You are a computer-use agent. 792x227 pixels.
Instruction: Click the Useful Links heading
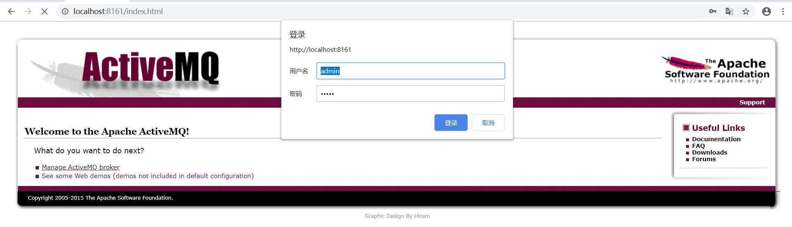[x=718, y=128]
